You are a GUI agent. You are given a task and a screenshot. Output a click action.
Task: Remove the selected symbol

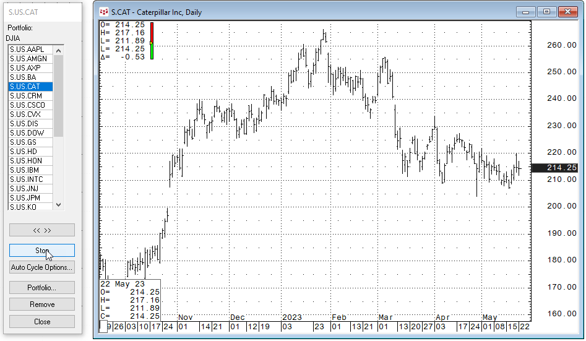point(42,304)
